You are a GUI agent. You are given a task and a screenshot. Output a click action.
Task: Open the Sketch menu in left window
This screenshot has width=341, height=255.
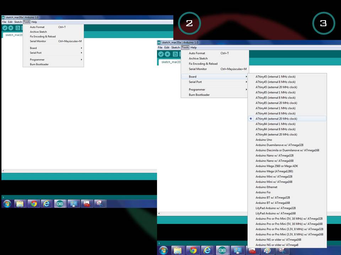(18, 22)
